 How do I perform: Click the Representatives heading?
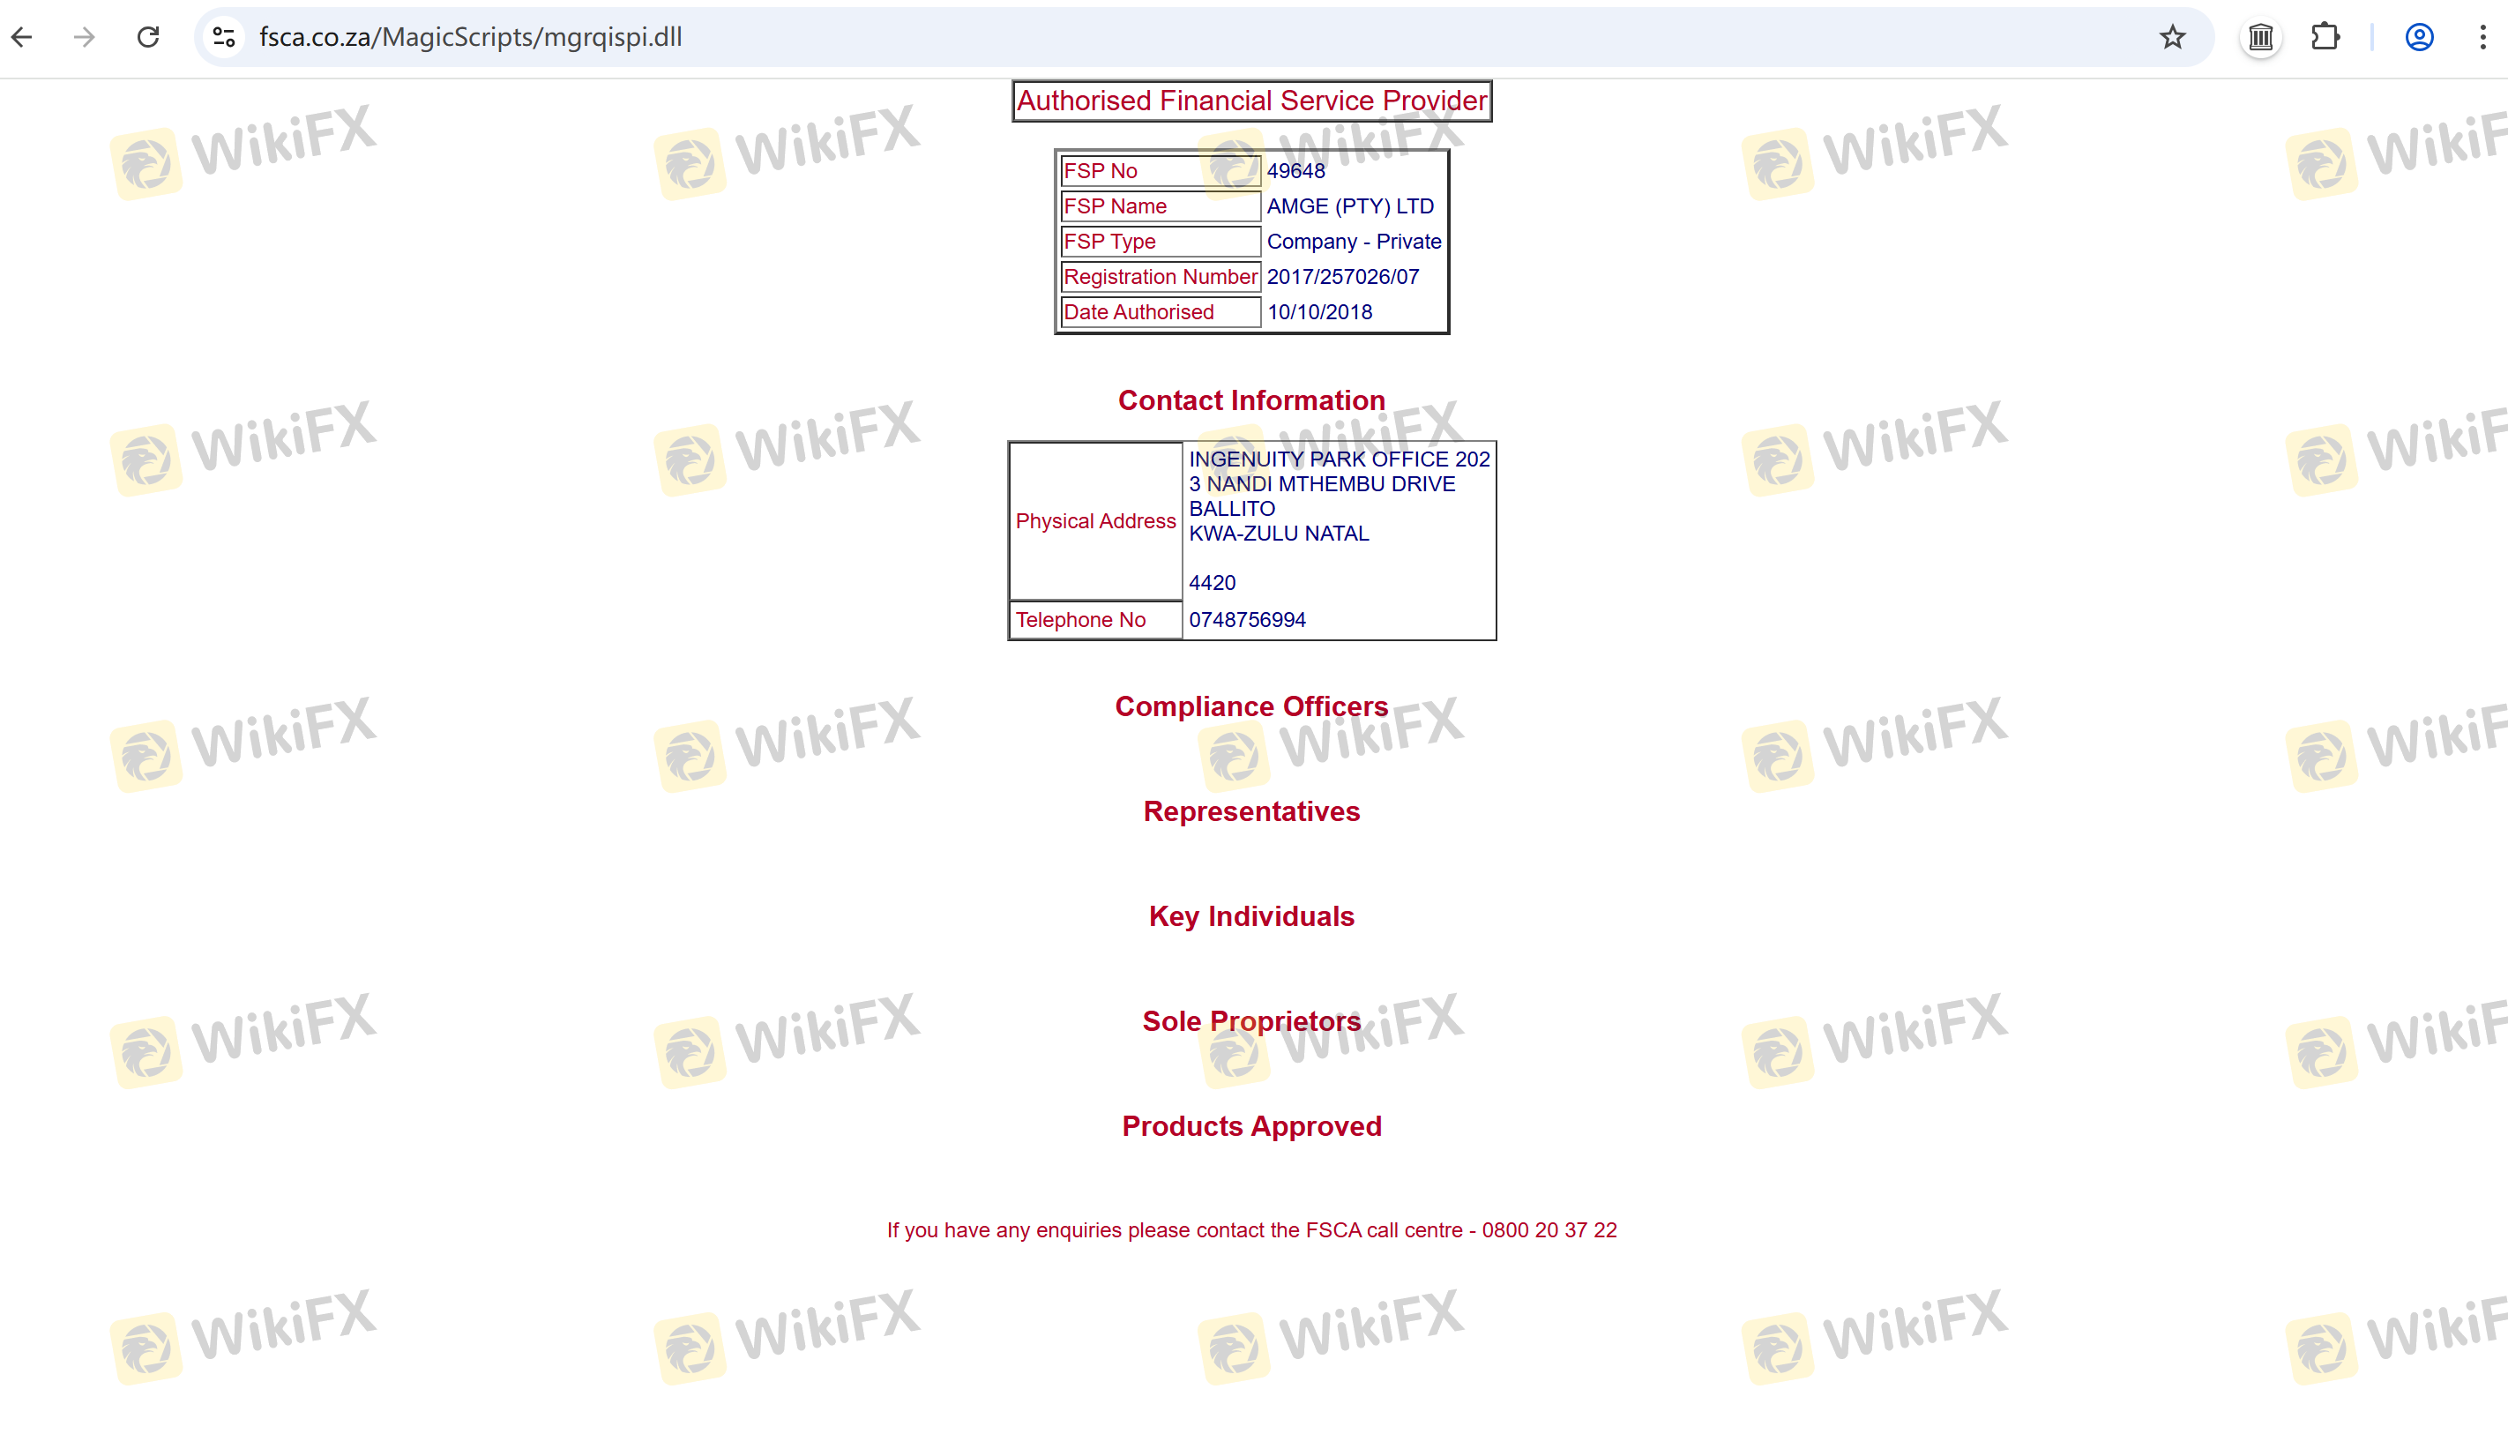pos(1250,811)
